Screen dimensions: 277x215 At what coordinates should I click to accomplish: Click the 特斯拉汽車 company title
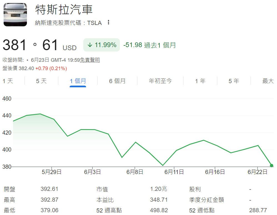click(x=64, y=9)
